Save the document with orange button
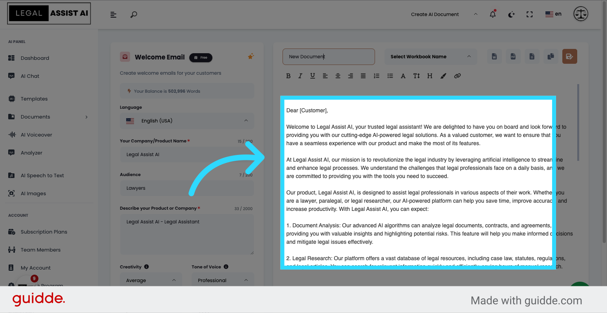 tap(570, 56)
